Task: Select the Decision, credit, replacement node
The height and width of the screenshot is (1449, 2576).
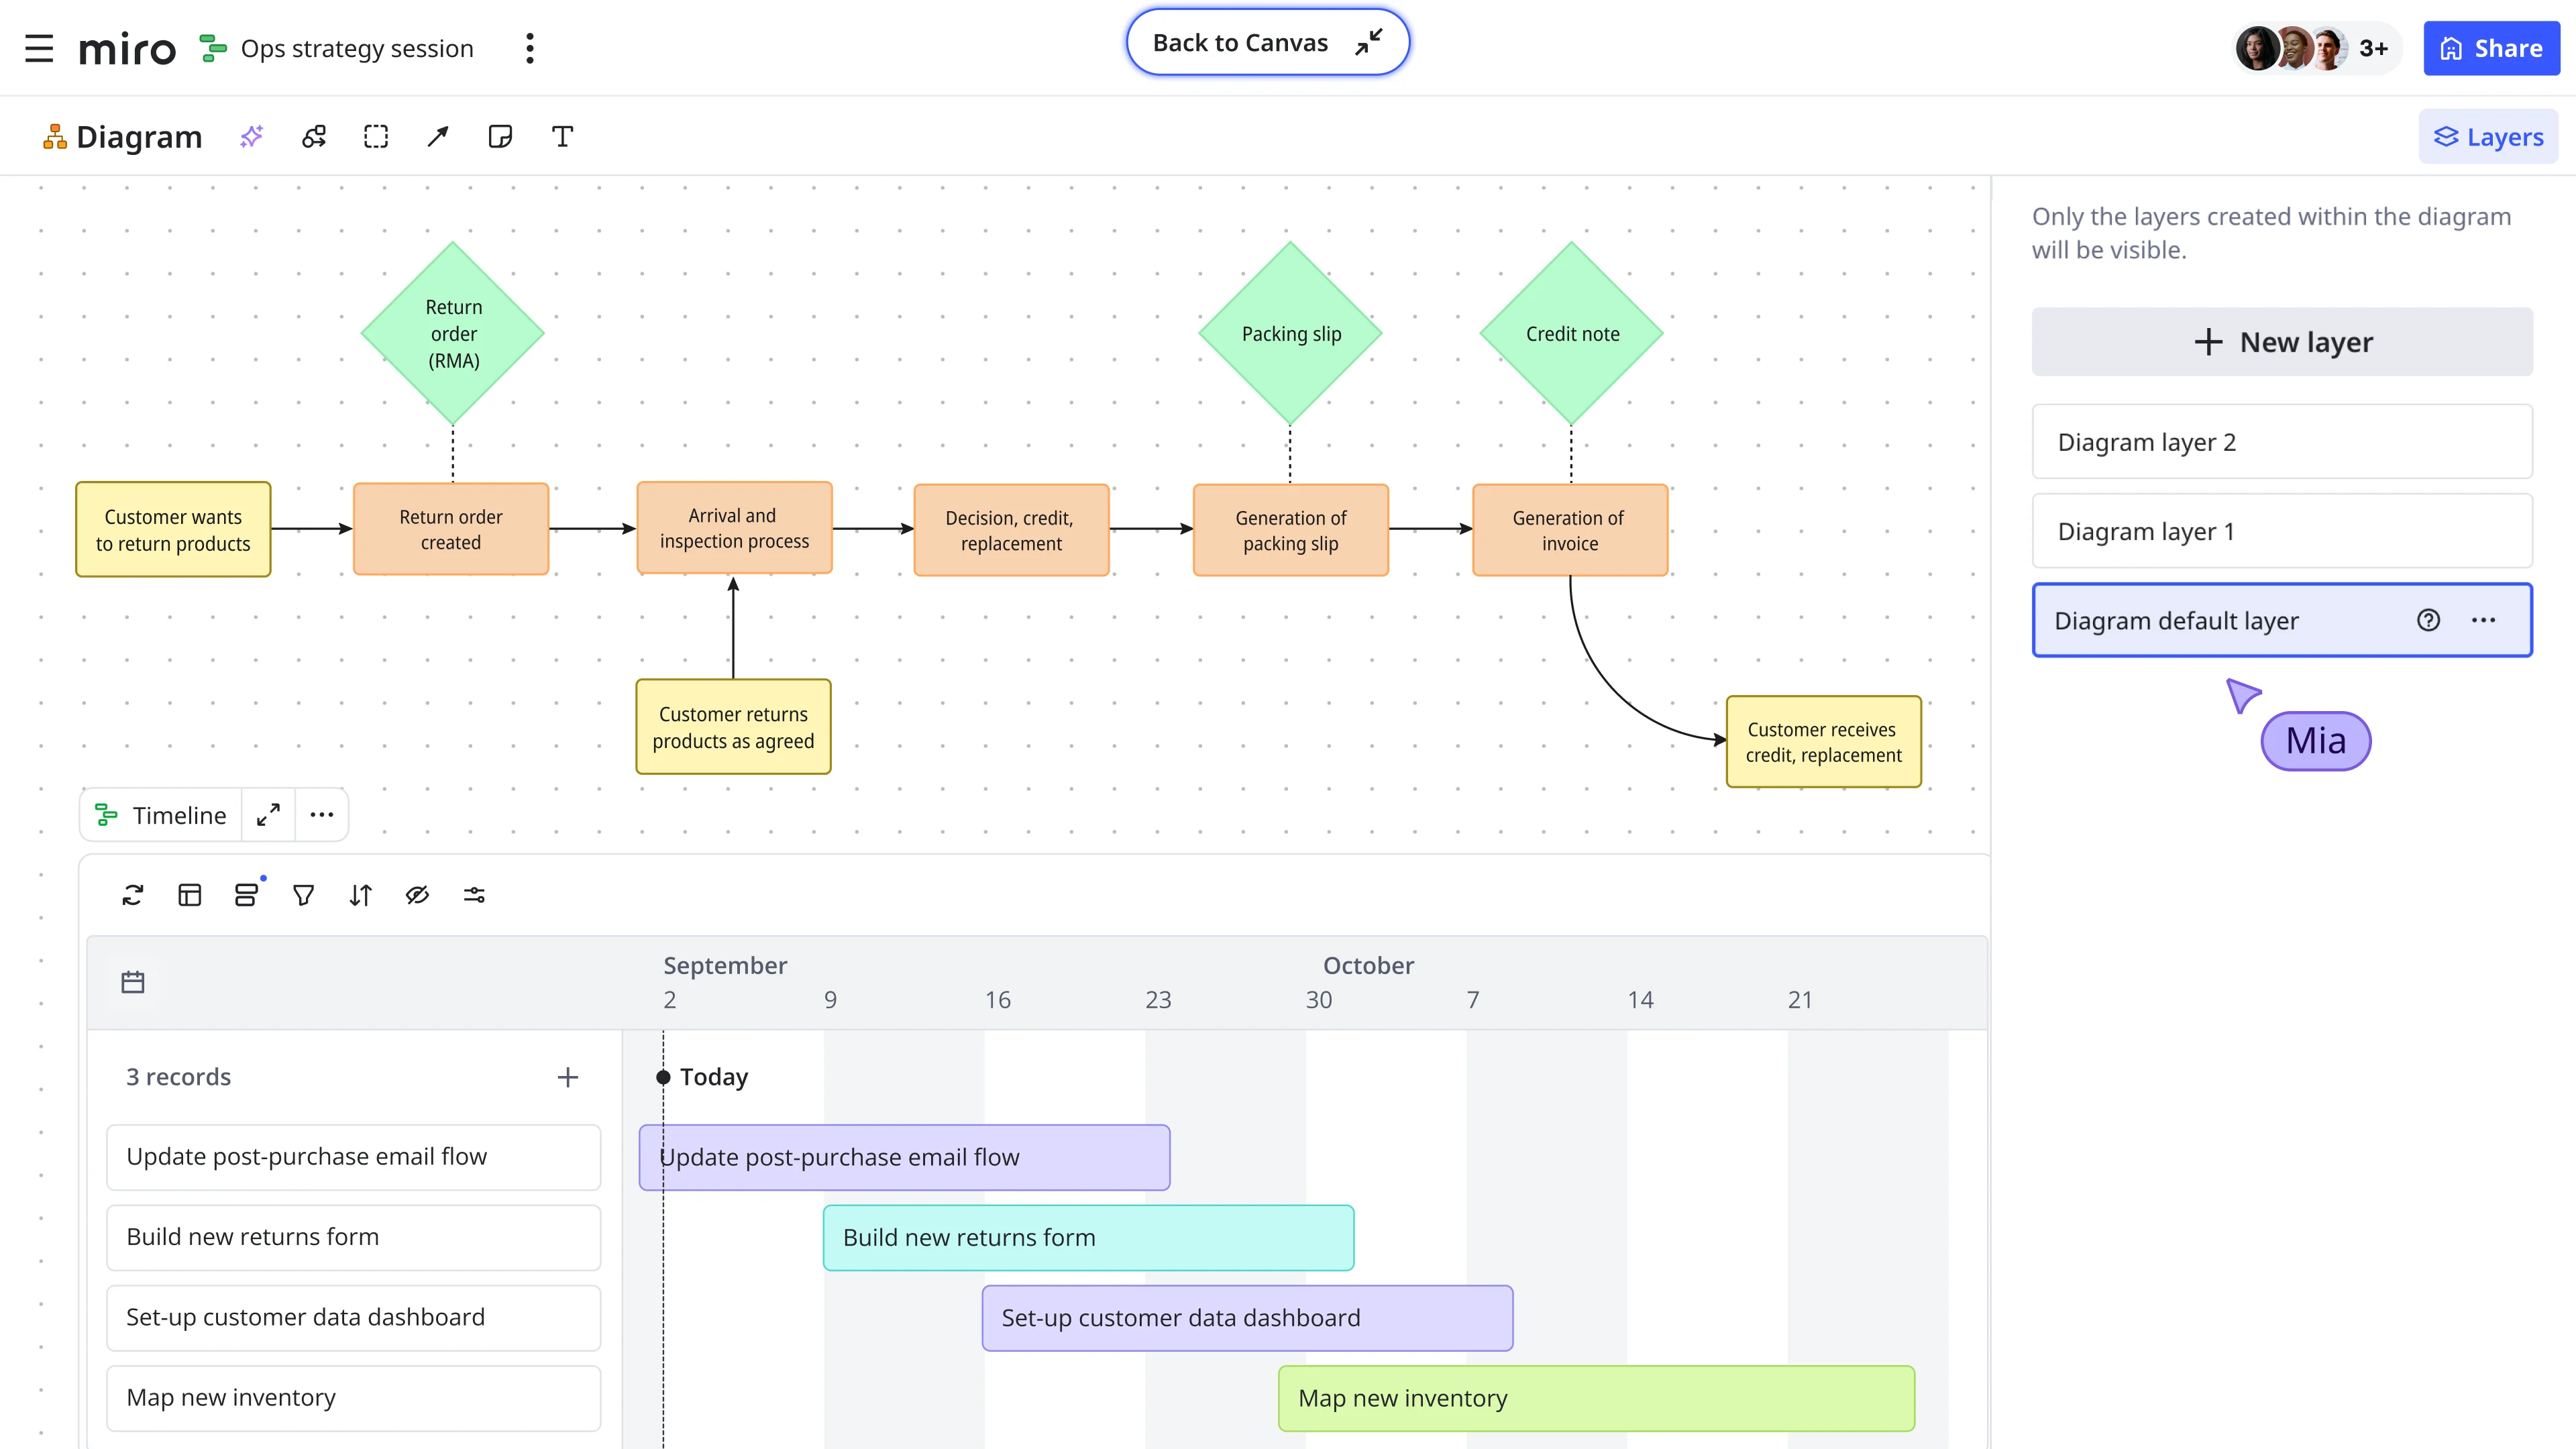Action: tap(1011, 530)
